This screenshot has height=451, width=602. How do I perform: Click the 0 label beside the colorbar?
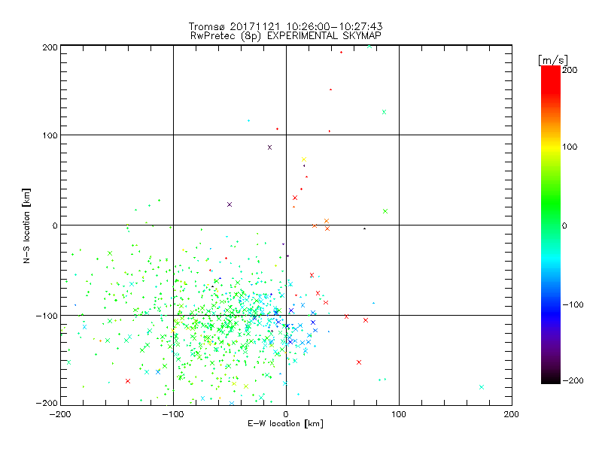[x=564, y=226]
